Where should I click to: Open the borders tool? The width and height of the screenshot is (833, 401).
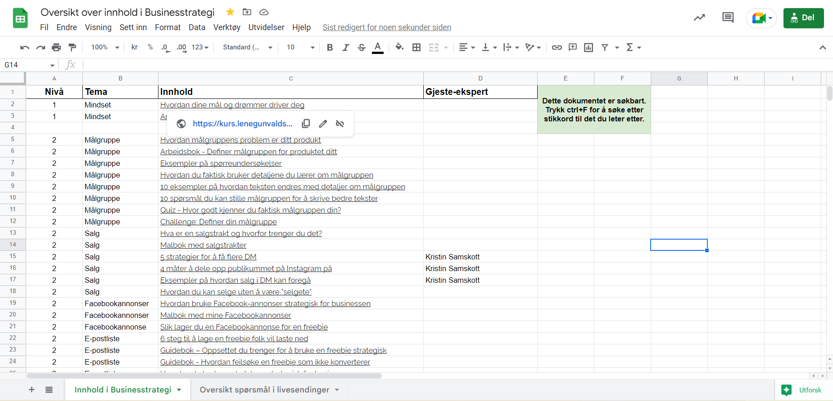[416, 47]
